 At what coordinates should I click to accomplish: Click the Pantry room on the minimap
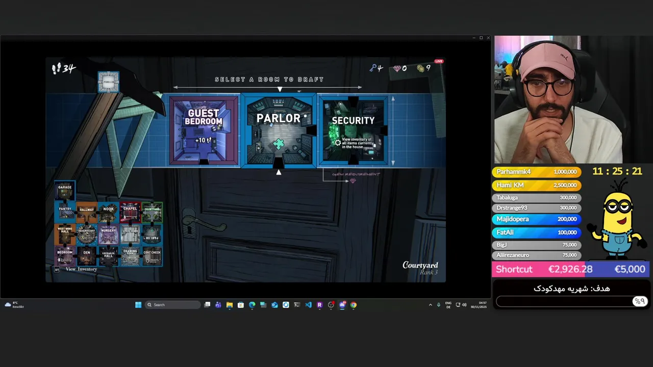tap(65, 213)
